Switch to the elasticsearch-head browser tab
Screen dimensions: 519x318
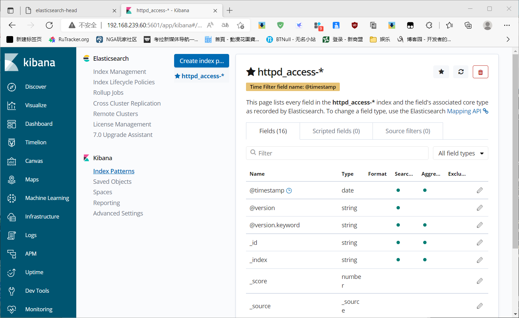[56, 10]
